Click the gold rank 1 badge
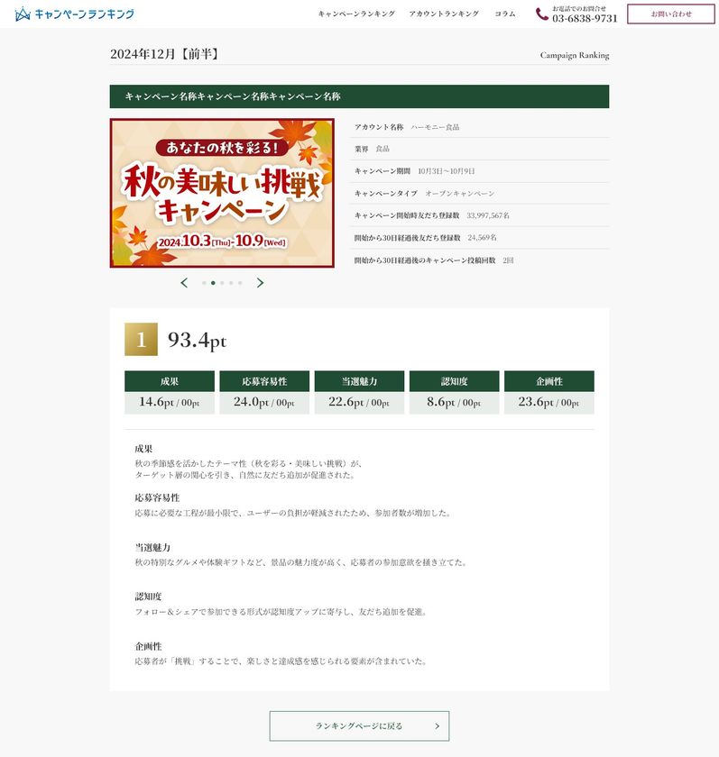Screen dimensions: 719x757 (141, 340)
